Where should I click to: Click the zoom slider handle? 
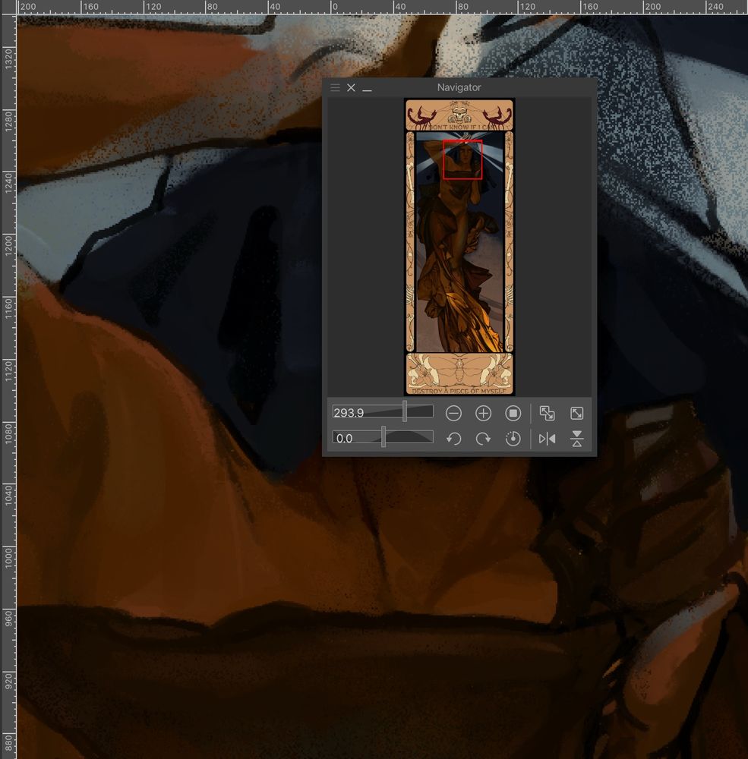tap(405, 411)
